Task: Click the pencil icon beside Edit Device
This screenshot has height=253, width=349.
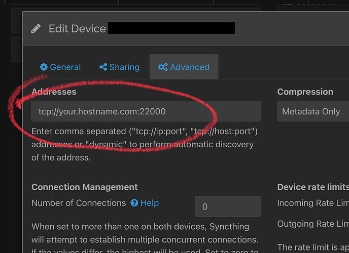Action: click(36, 29)
